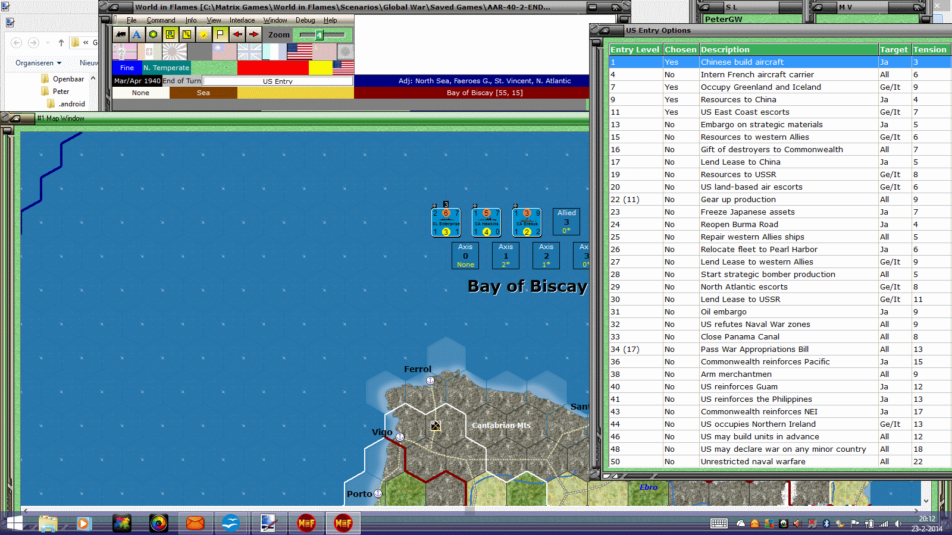The width and height of the screenshot is (952, 535).
Task: Click the white flag toolbar icon
Action: coord(220,34)
